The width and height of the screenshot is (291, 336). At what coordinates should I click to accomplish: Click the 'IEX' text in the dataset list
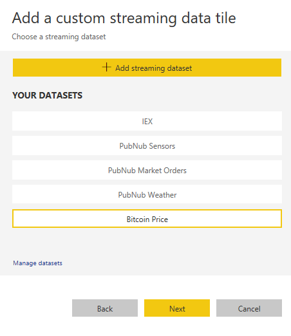coord(147,122)
